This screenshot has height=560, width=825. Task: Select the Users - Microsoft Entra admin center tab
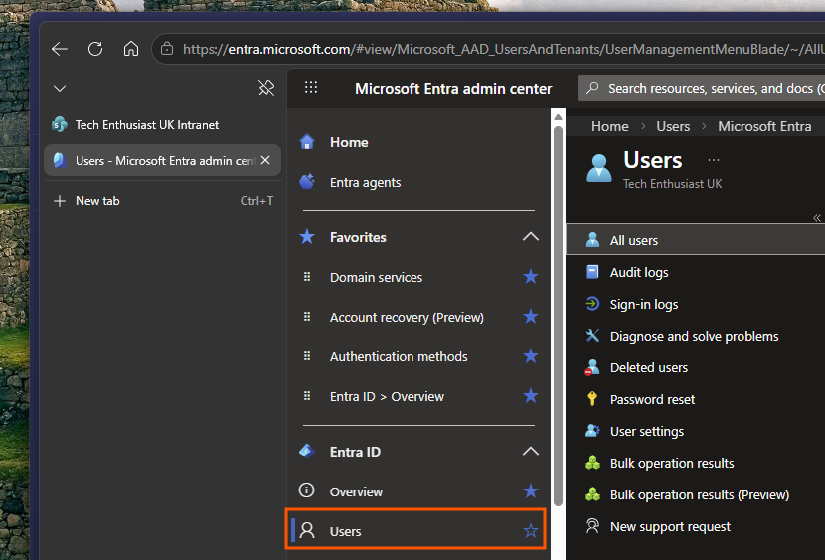pyautogui.click(x=162, y=161)
